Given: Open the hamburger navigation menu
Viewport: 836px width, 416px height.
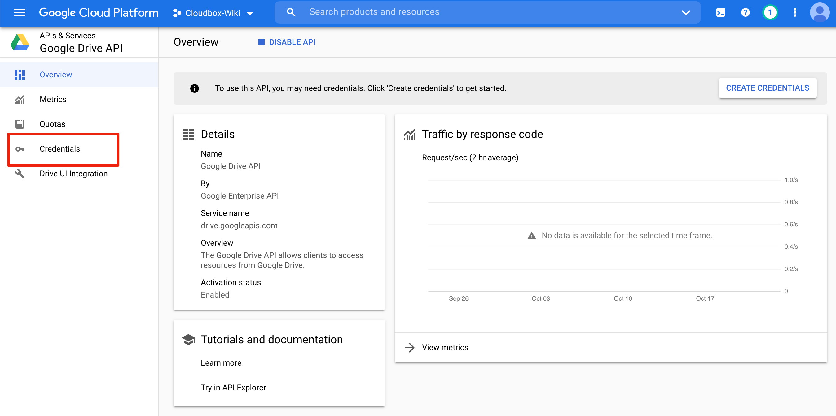Looking at the screenshot, I should pos(20,13).
